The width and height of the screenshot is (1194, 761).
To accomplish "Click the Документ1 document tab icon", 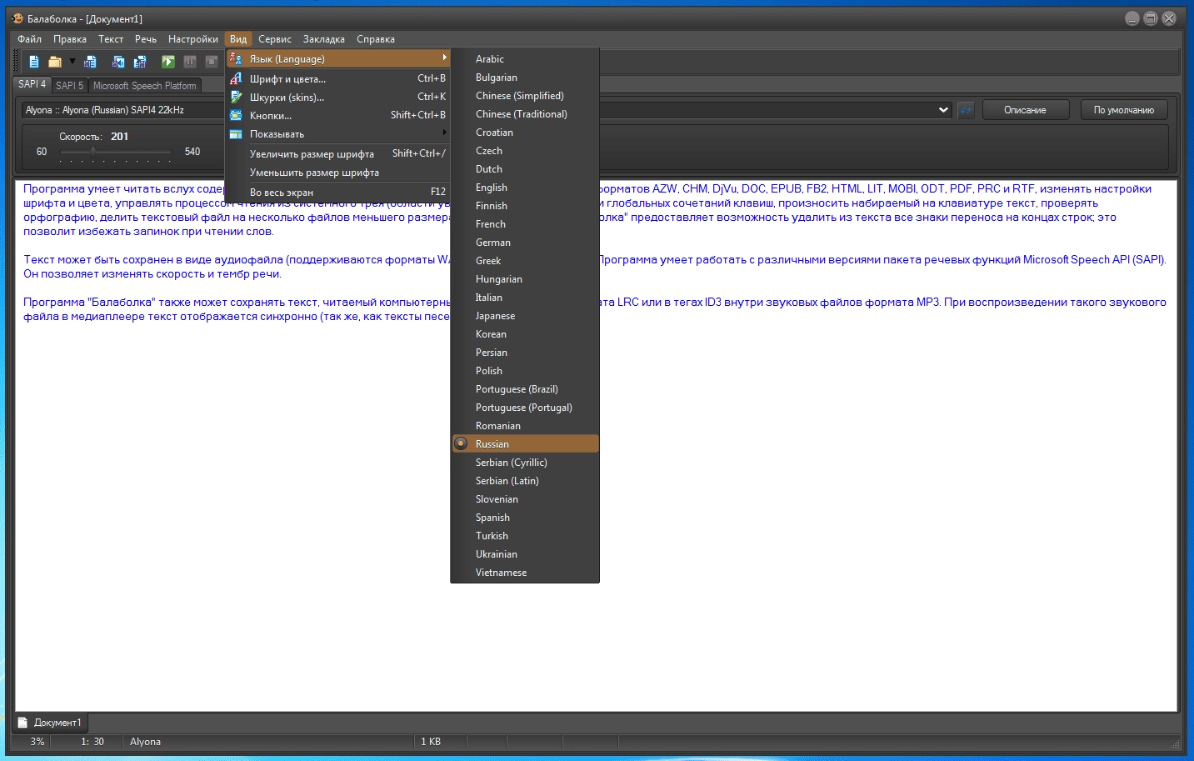I will (23, 723).
